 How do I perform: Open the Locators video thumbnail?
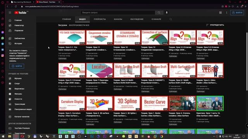click(99, 70)
